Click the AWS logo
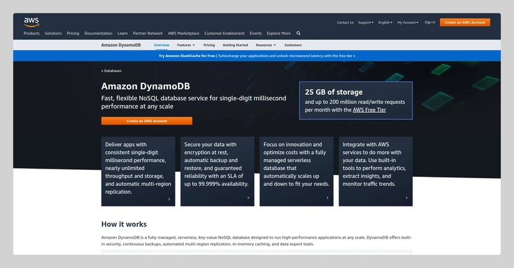The image size is (514, 268). click(x=31, y=22)
